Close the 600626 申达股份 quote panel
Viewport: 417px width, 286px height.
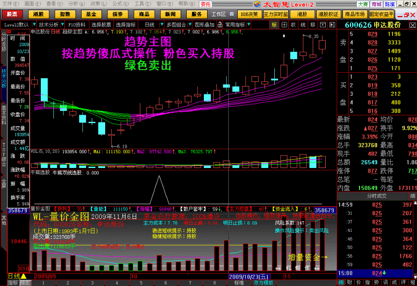click(x=412, y=25)
